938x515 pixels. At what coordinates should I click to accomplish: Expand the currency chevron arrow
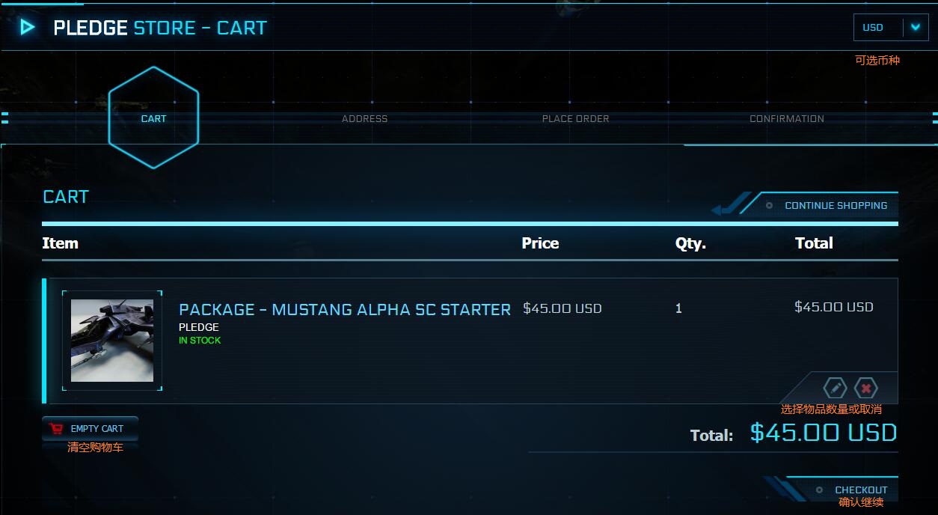click(916, 28)
